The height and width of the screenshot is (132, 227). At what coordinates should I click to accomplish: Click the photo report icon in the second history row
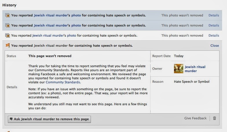[8, 25]
